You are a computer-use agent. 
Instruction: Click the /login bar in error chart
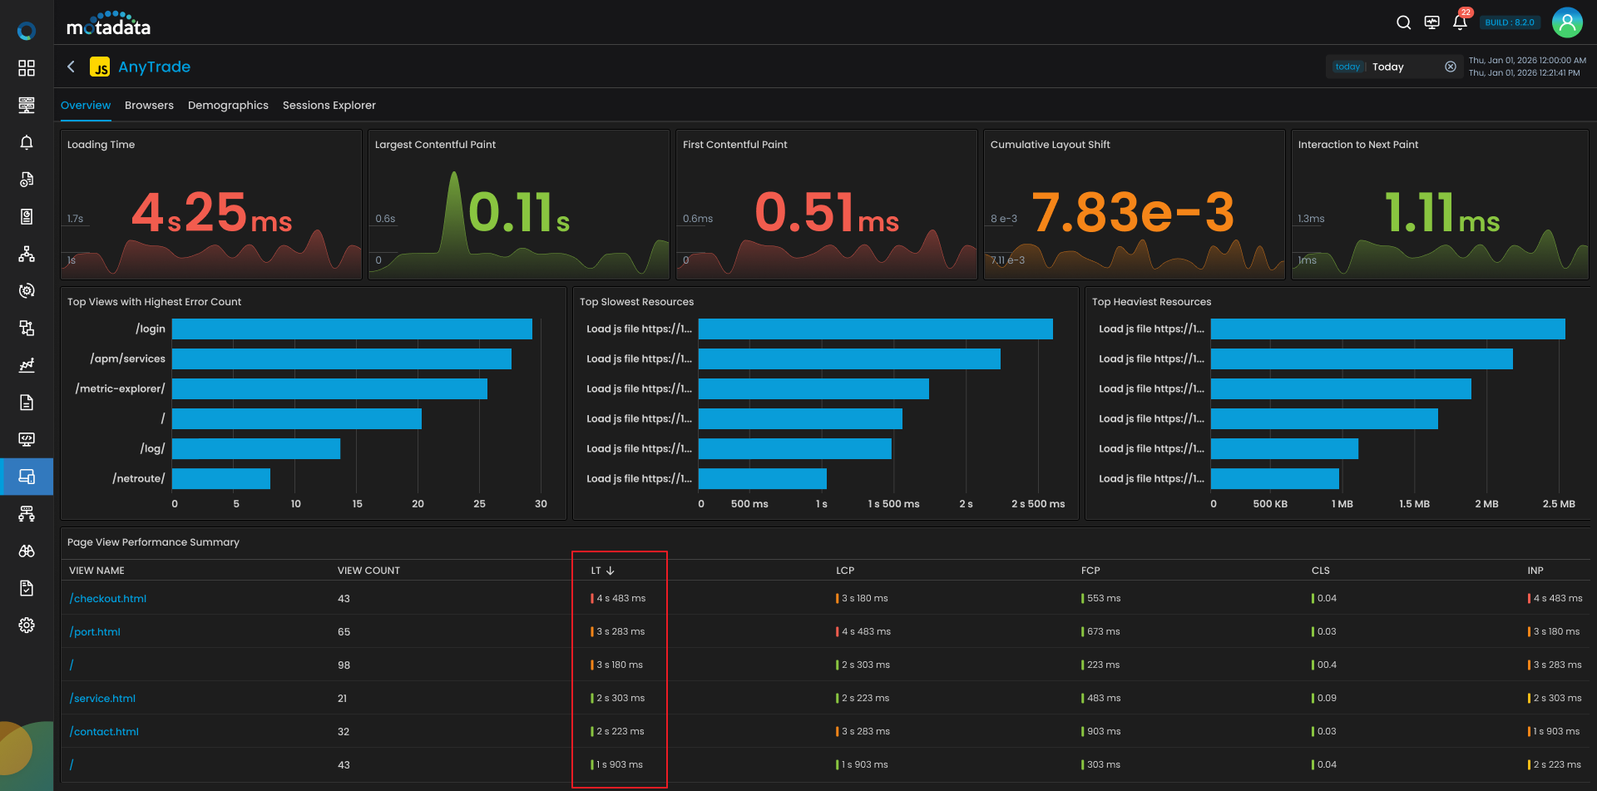click(352, 329)
